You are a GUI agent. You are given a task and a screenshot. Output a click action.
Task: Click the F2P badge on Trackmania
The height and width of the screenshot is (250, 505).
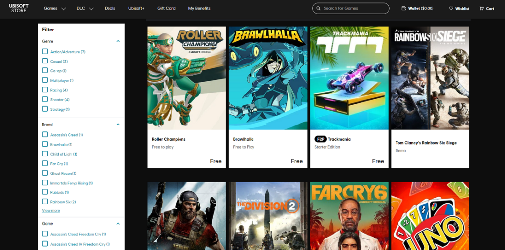[x=321, y=139]
